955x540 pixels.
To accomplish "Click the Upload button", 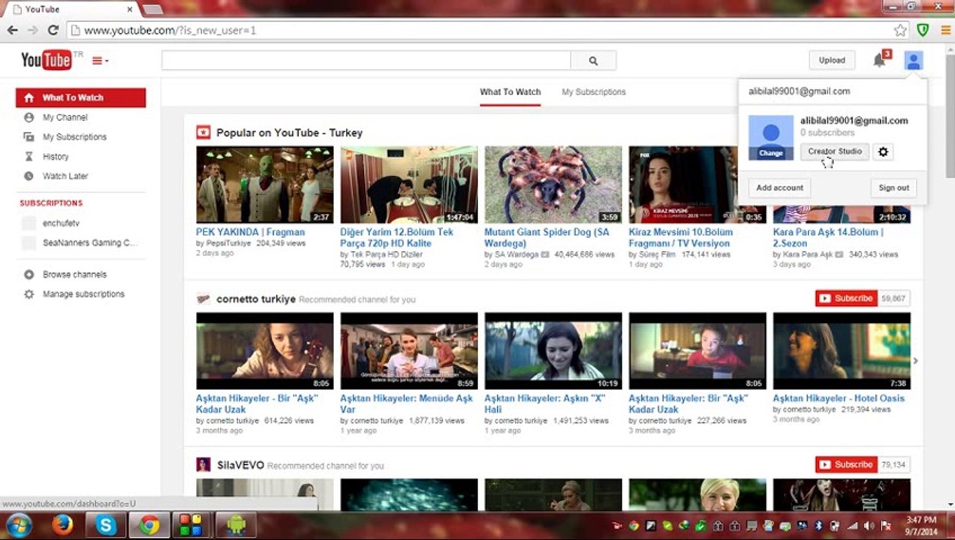I will tap(832, 60).
